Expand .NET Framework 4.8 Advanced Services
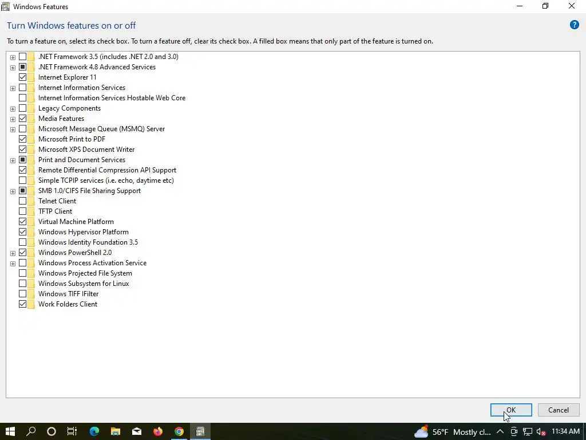 13,68
